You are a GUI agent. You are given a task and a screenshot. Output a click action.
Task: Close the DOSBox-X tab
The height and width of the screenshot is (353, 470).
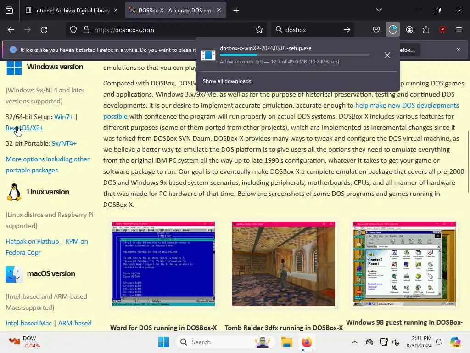point(219,11)
